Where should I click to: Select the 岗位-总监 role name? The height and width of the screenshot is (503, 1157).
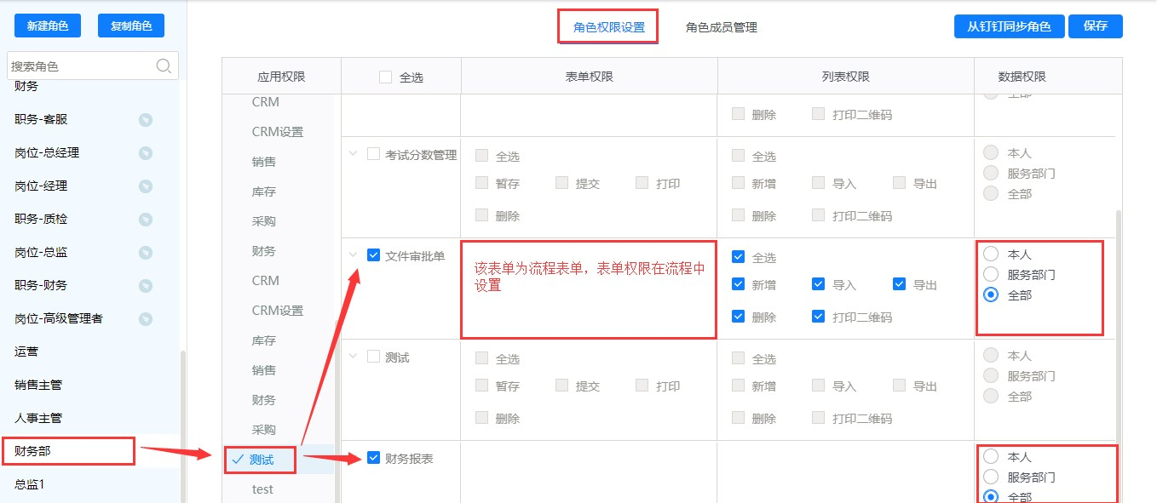(41, 252)
